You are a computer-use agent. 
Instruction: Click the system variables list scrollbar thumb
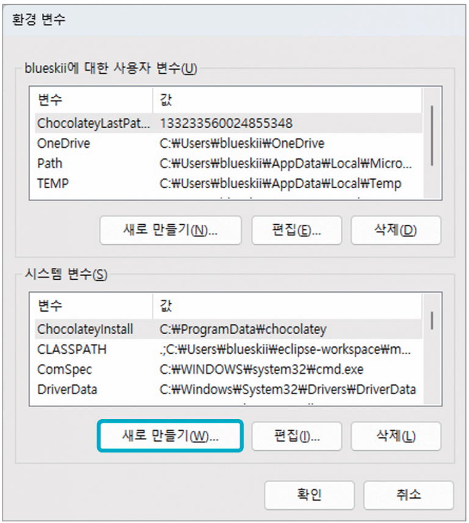pyautogui.click(x=432, y=321)
